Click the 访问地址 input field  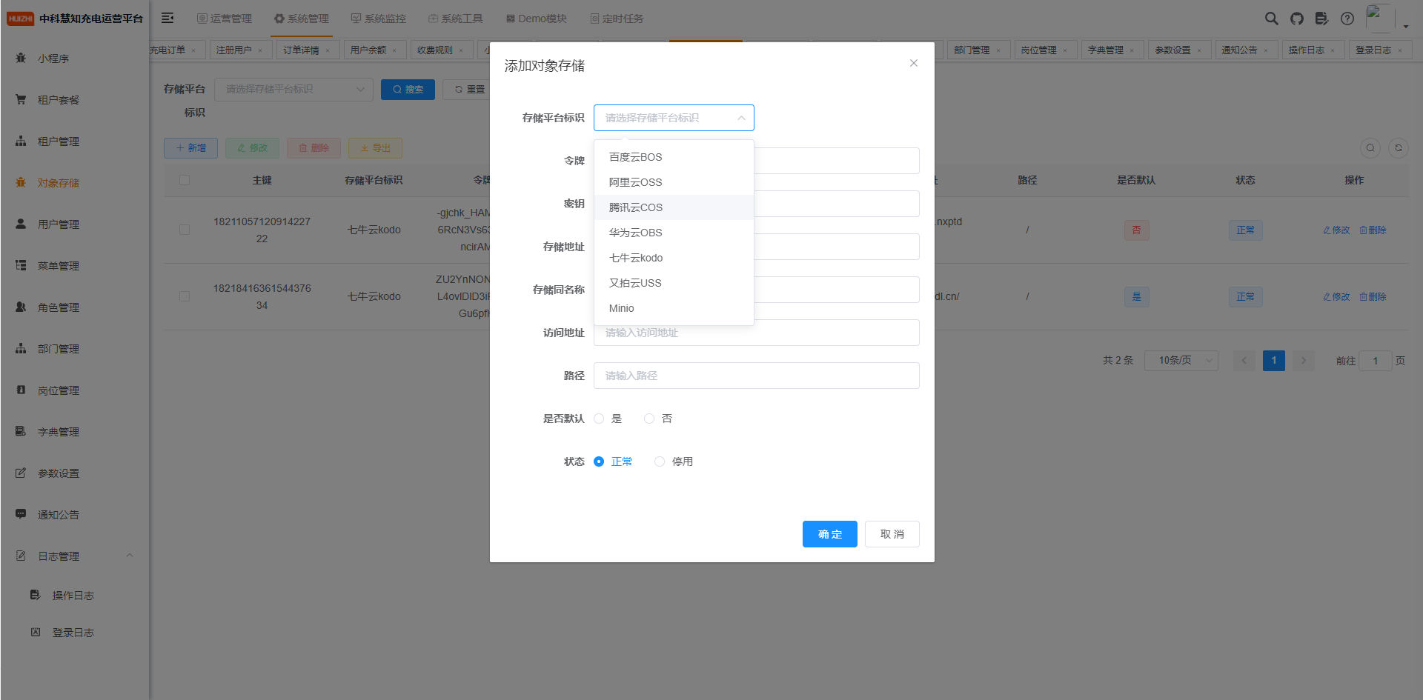click(x=756, y=333)
